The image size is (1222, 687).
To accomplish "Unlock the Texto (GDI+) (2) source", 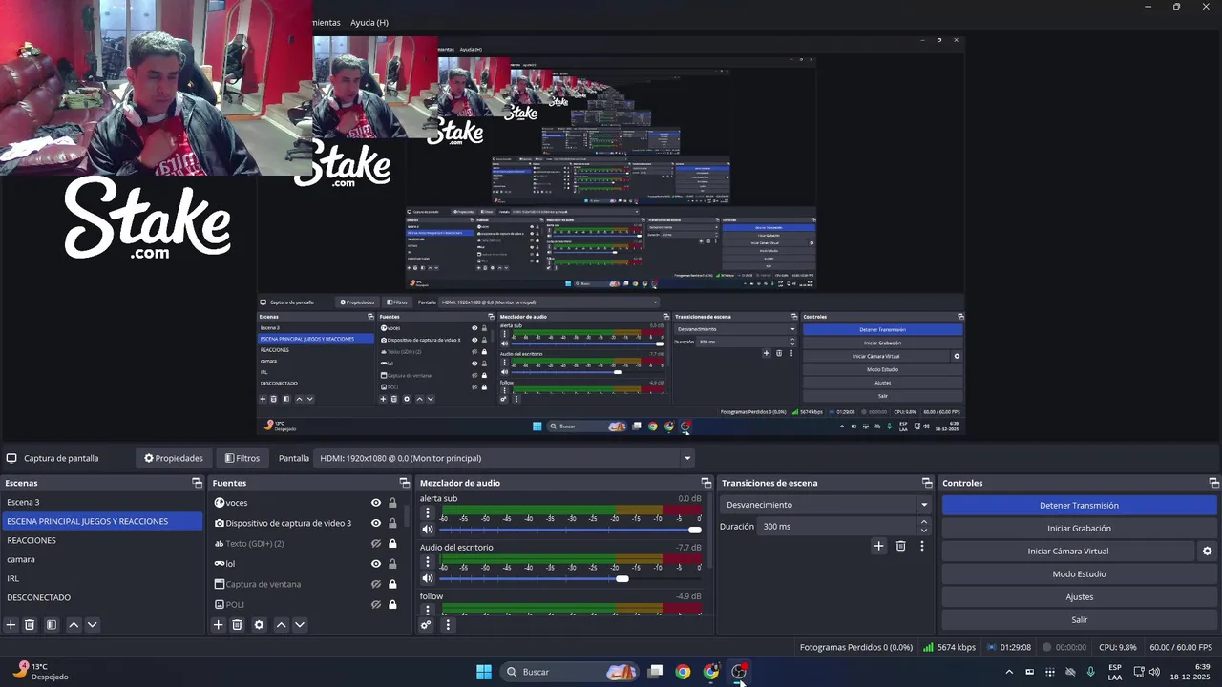I will click(392, 544).
